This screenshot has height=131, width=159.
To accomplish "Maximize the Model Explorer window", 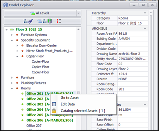I will [143, 5].
